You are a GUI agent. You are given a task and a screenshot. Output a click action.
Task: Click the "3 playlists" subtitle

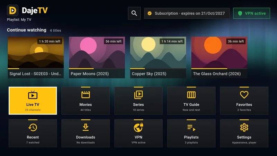191,142
